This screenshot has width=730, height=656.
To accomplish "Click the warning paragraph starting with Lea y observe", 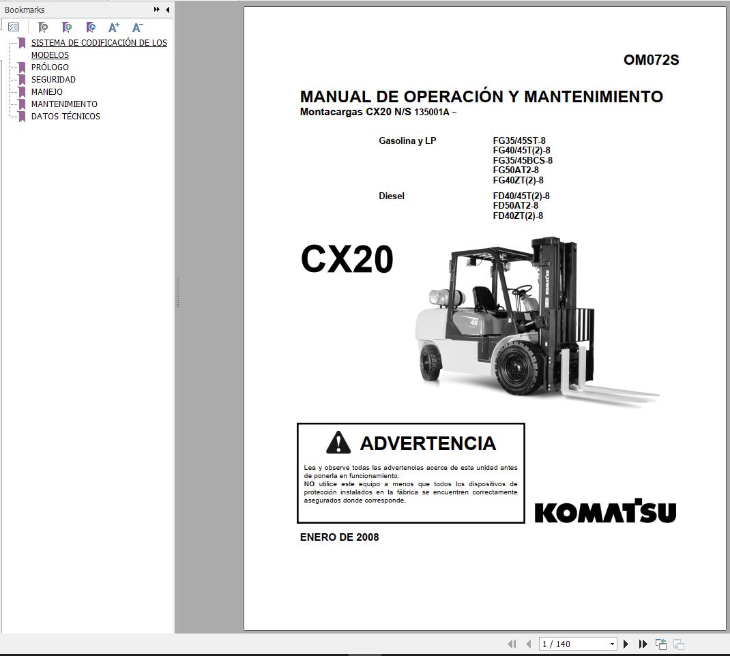I will click(411, 484).
